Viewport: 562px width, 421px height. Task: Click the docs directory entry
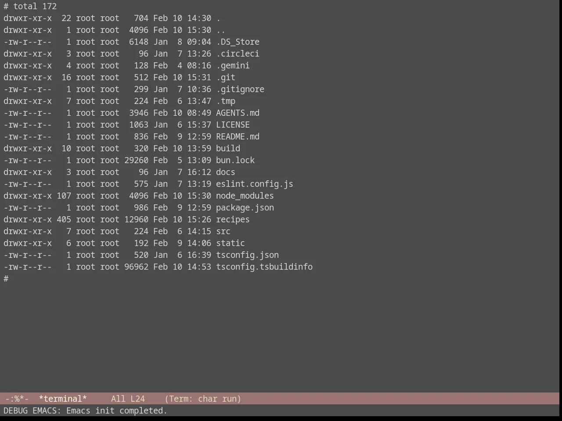click(226, 172)
